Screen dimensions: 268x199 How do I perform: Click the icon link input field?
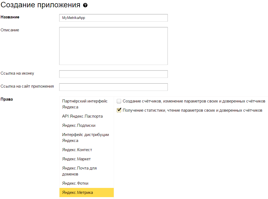coord(113,74)
